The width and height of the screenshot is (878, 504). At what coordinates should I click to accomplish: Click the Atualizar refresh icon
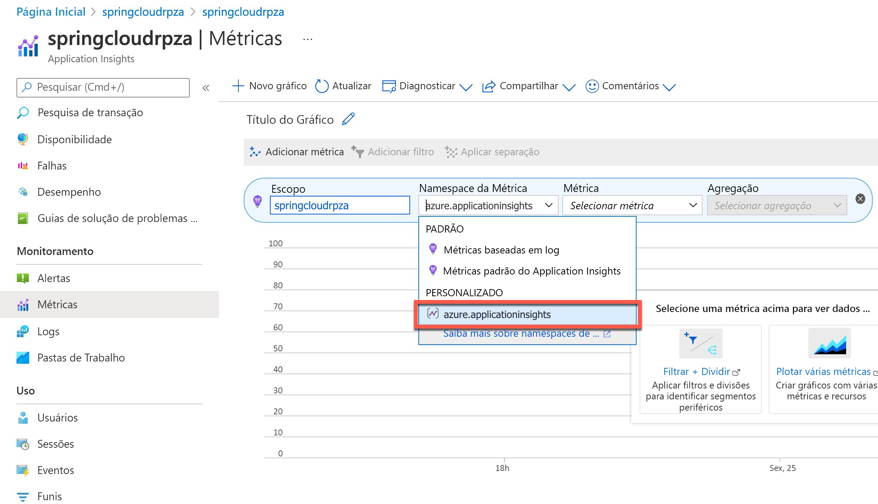click(322, 86)
